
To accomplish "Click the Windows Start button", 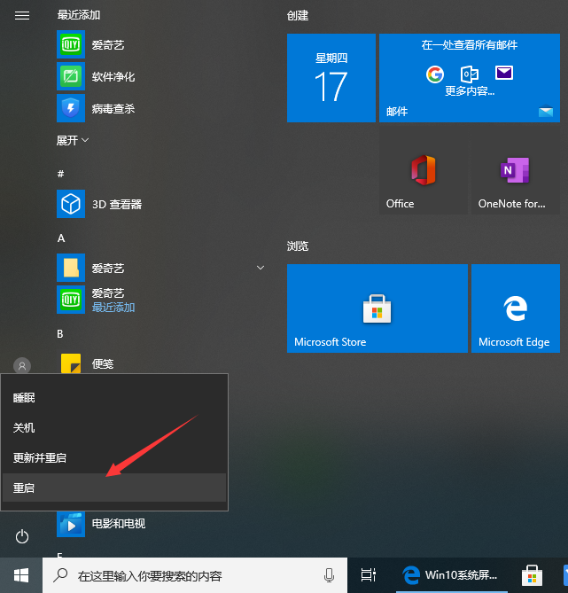I will pos(21,575).
